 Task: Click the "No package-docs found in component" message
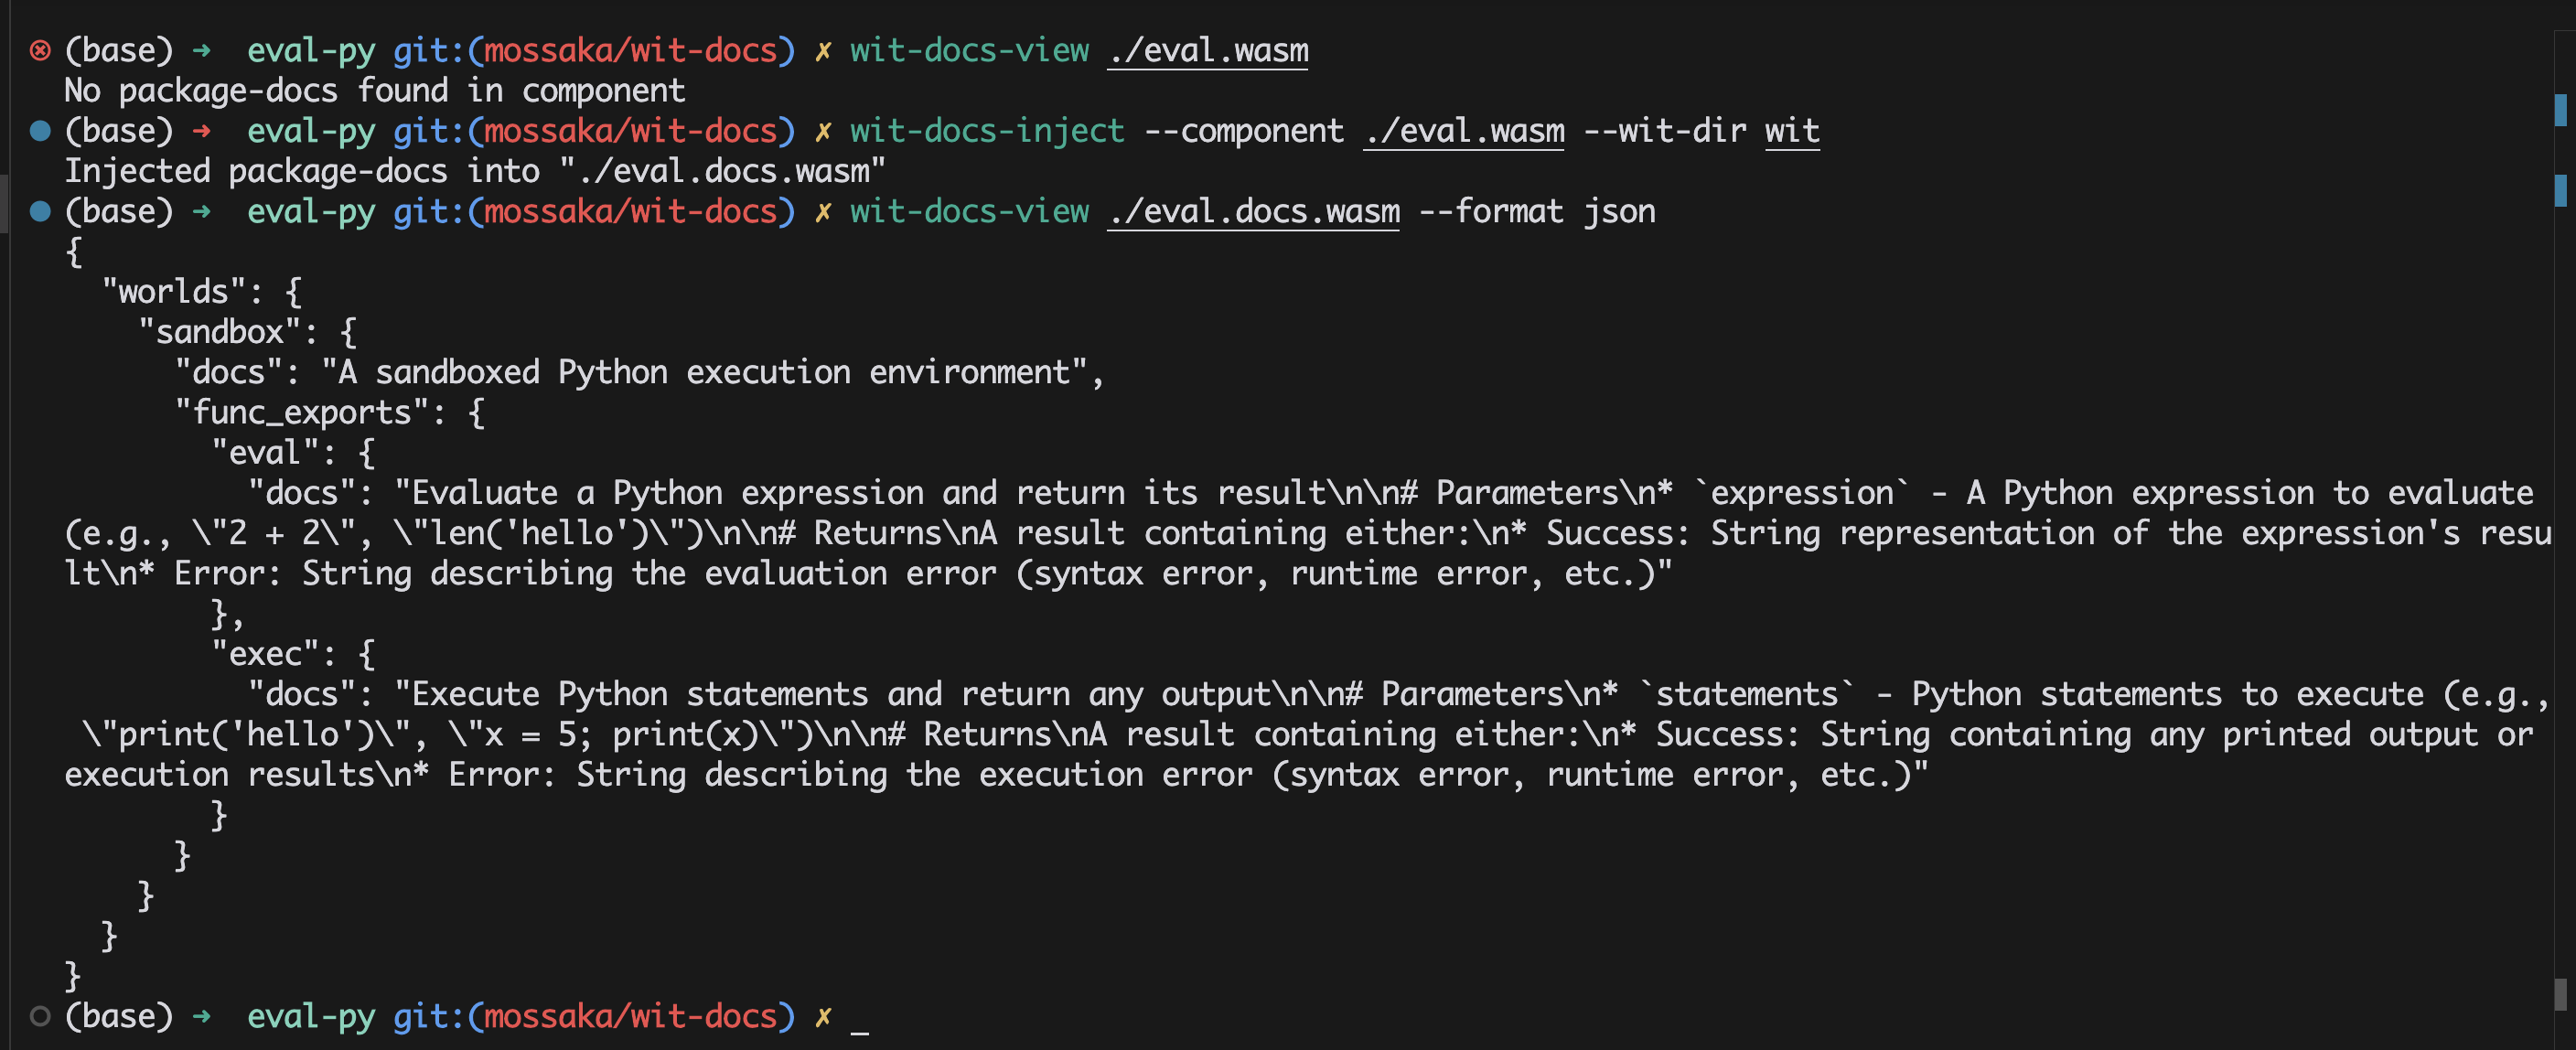pos(375,91)
